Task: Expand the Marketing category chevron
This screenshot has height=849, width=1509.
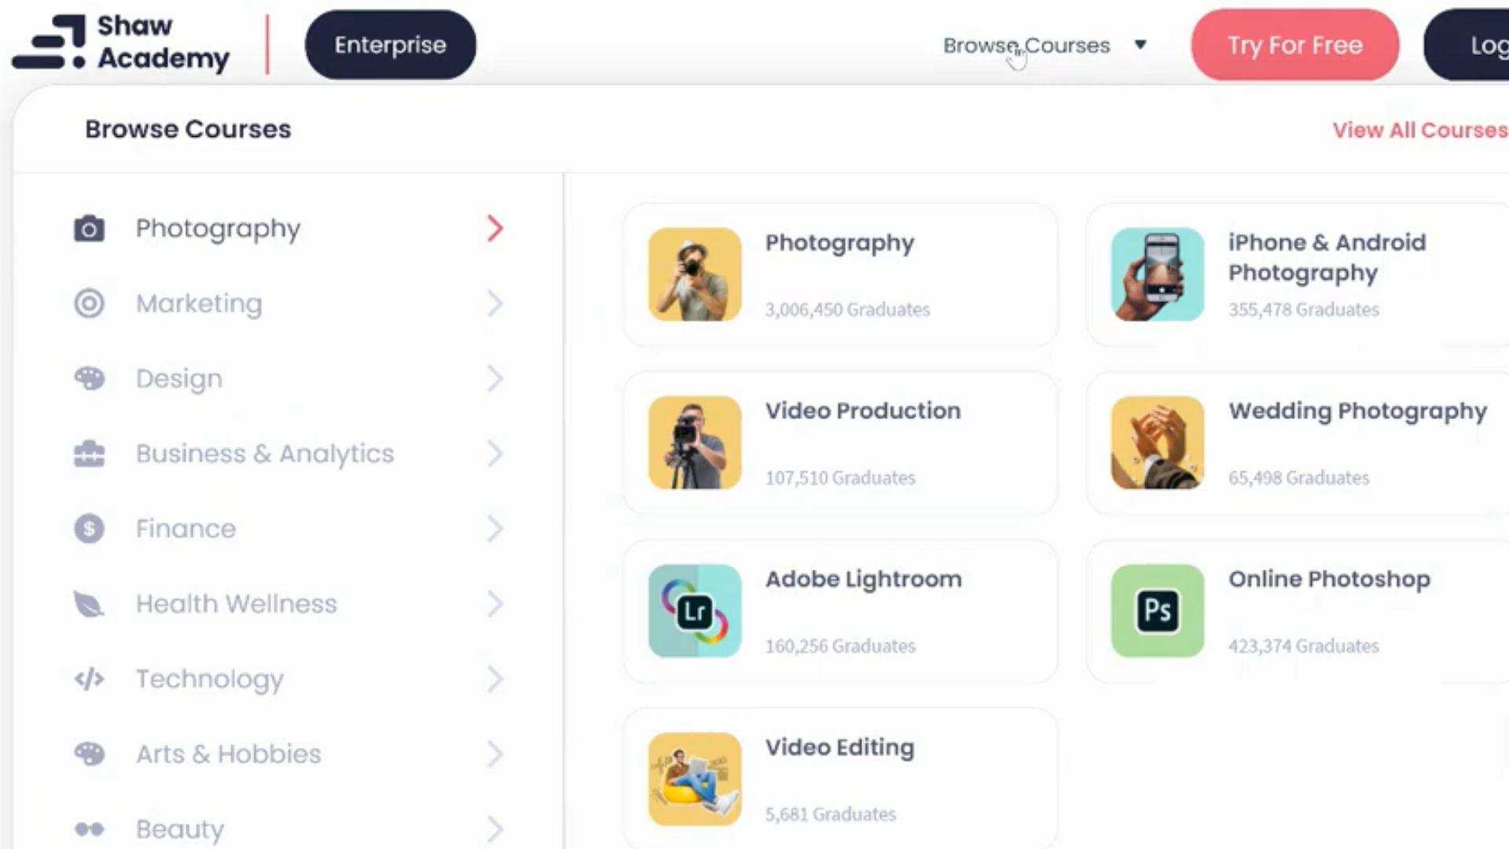Action: click(x=494, y=303)
